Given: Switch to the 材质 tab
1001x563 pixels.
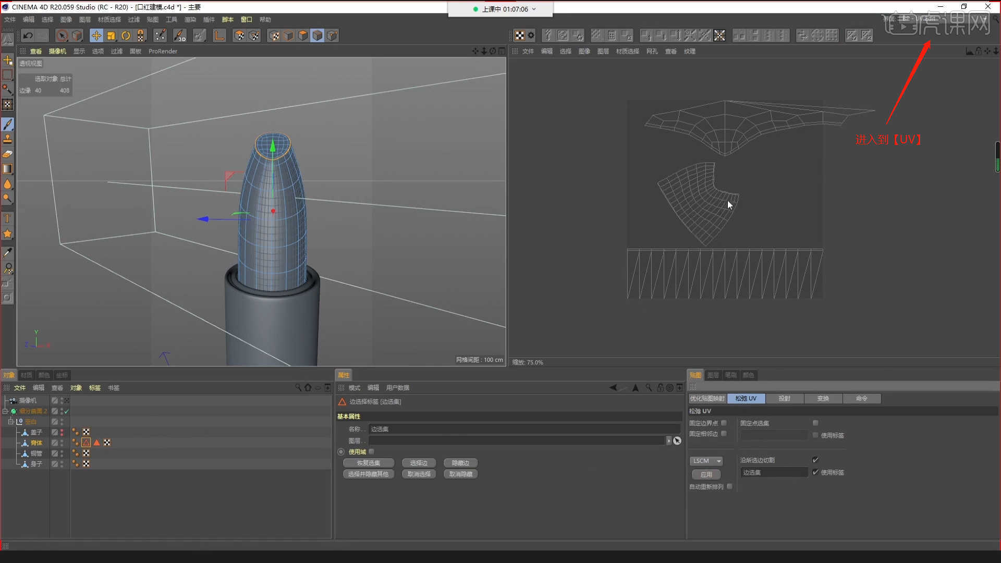Looking at the screenshot, I should point(27,375).
